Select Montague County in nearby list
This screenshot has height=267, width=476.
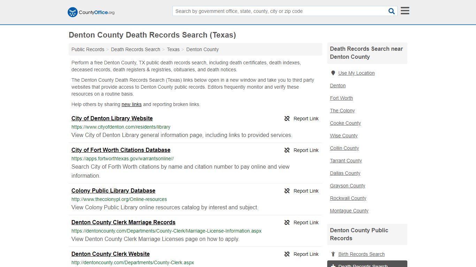click(349, 211)
